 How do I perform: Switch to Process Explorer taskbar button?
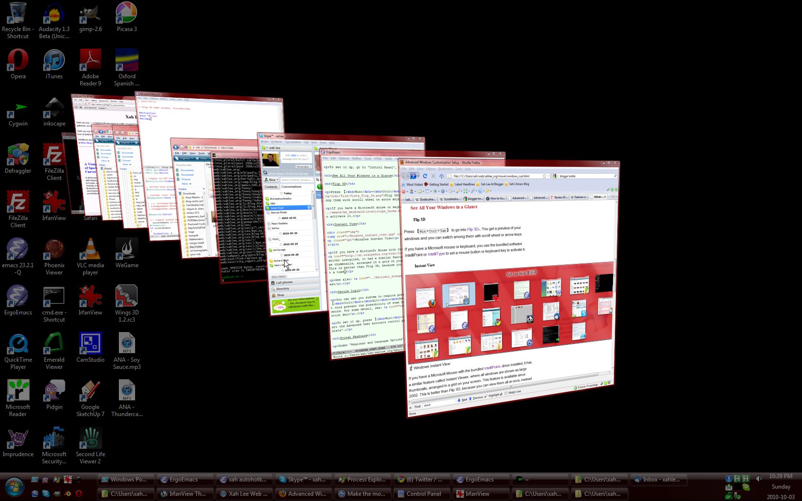362,479
